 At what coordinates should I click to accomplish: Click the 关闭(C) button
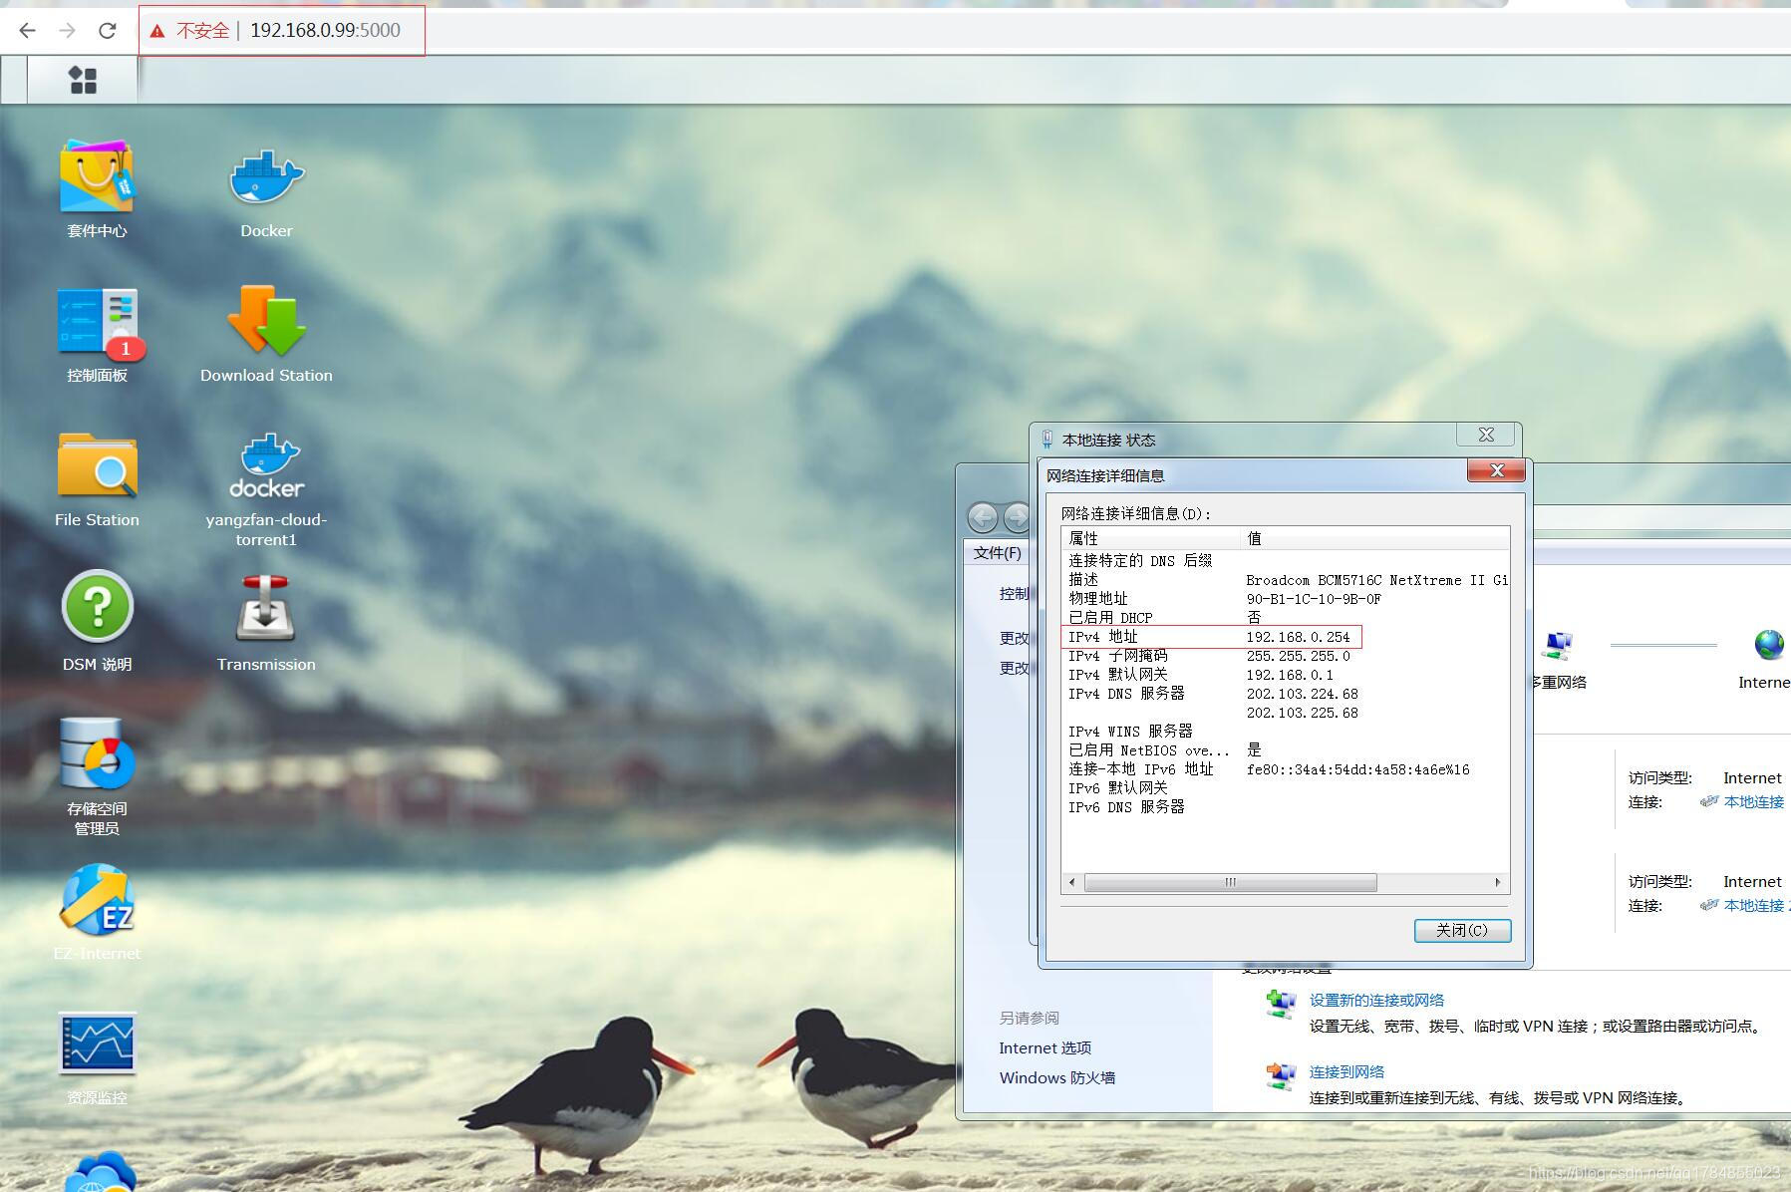point(1462,930)
